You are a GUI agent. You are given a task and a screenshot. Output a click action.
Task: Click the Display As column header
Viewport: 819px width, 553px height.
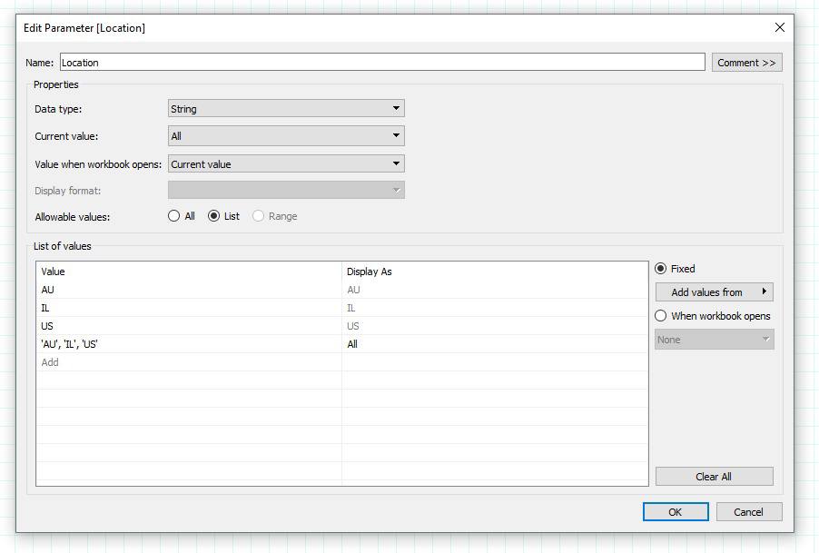click(495, 272)
